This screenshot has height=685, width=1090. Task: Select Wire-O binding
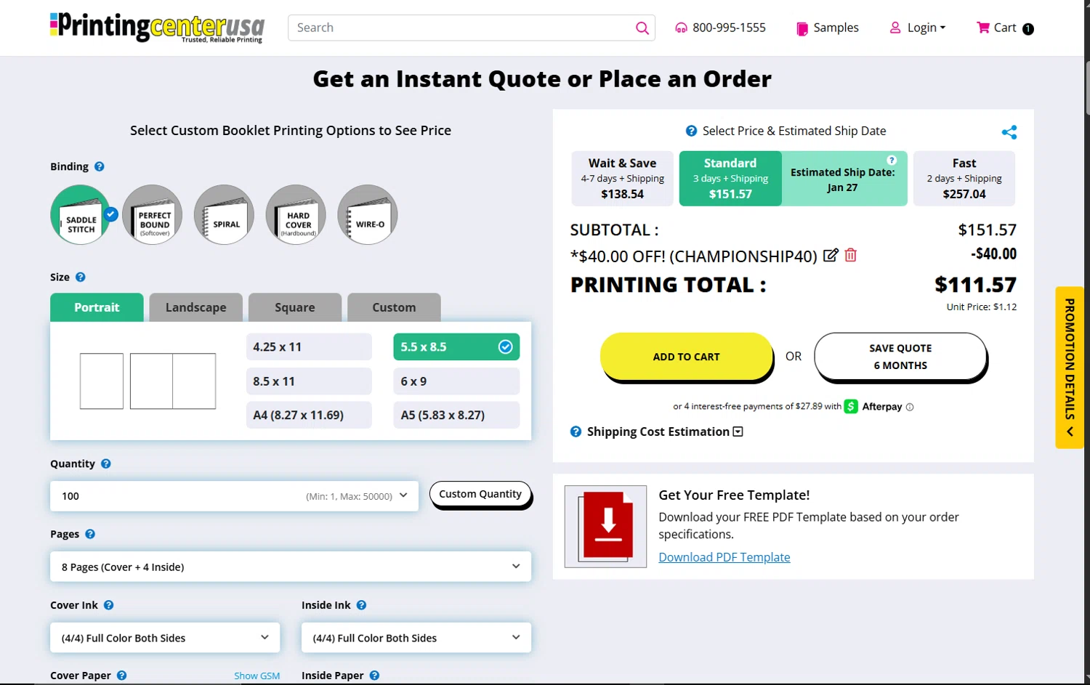368,215
